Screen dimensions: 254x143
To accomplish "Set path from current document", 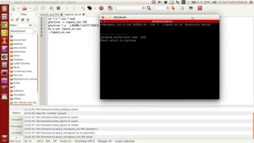I will pyautogui.click(x=28, y=20).
